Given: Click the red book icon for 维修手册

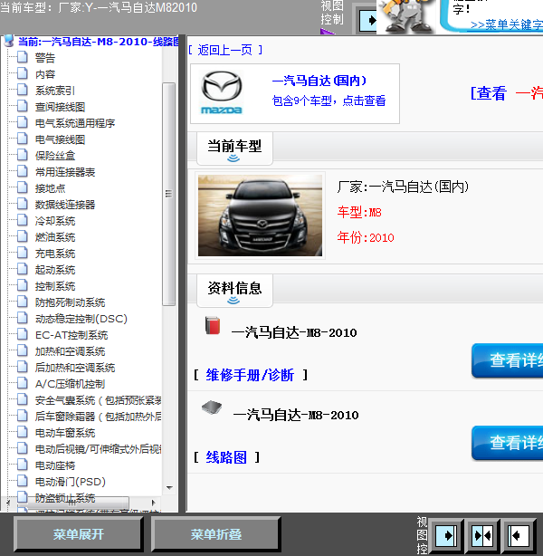Looking at the screenshot, I should [x=213, y=325].
